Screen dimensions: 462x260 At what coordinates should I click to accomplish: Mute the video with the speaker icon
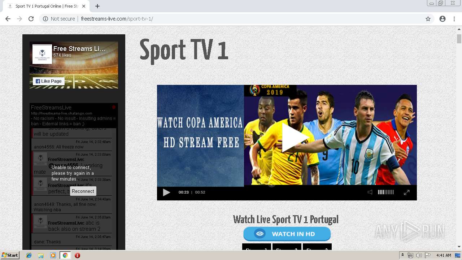coord(370,192)
